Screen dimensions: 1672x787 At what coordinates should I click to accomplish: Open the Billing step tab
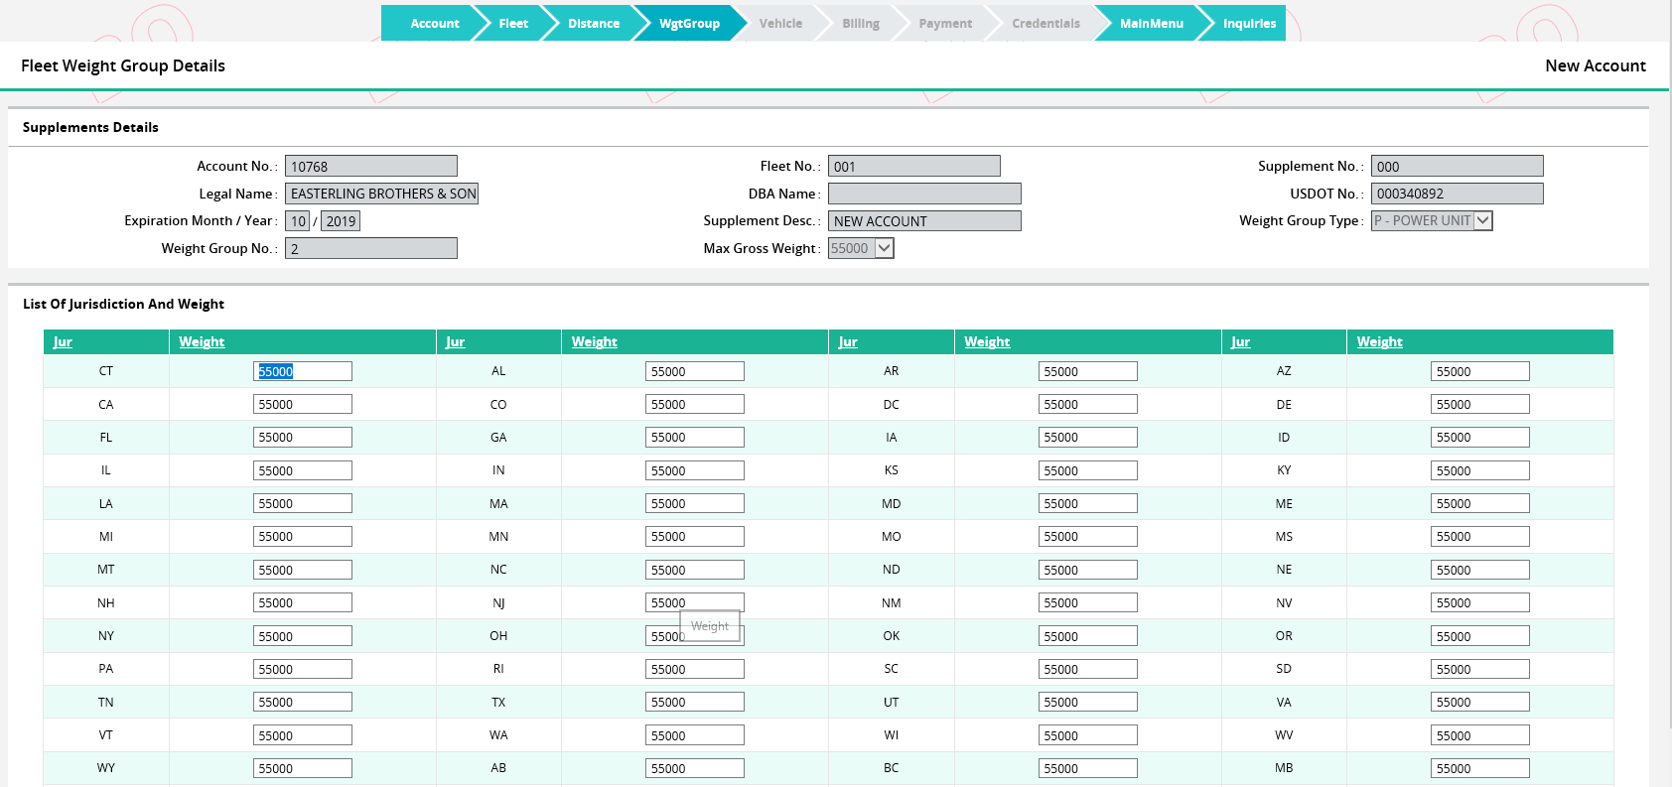860,23
